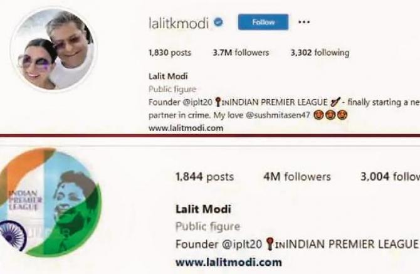420x274 pixels.
Task: View the 3,302 following list
Action: (x=320, y=53)
